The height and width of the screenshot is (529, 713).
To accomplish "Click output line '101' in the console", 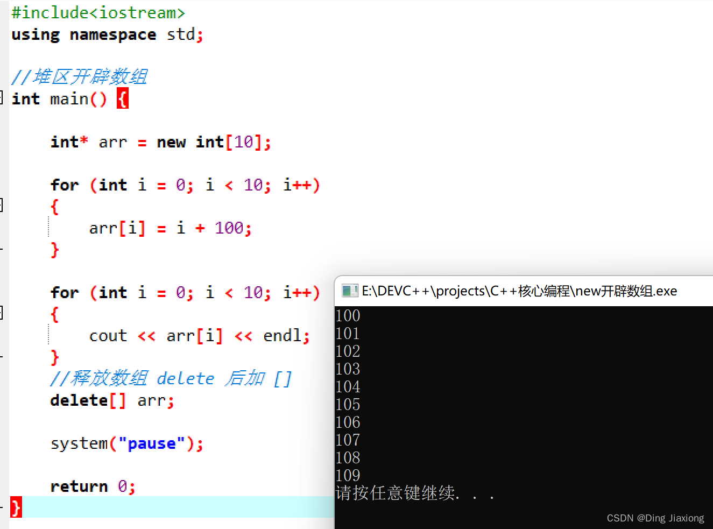I will [x=348, y=333].
